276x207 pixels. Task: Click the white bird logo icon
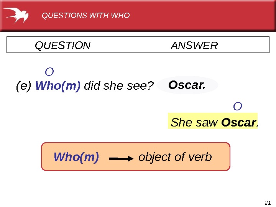[x=17, y=16]
